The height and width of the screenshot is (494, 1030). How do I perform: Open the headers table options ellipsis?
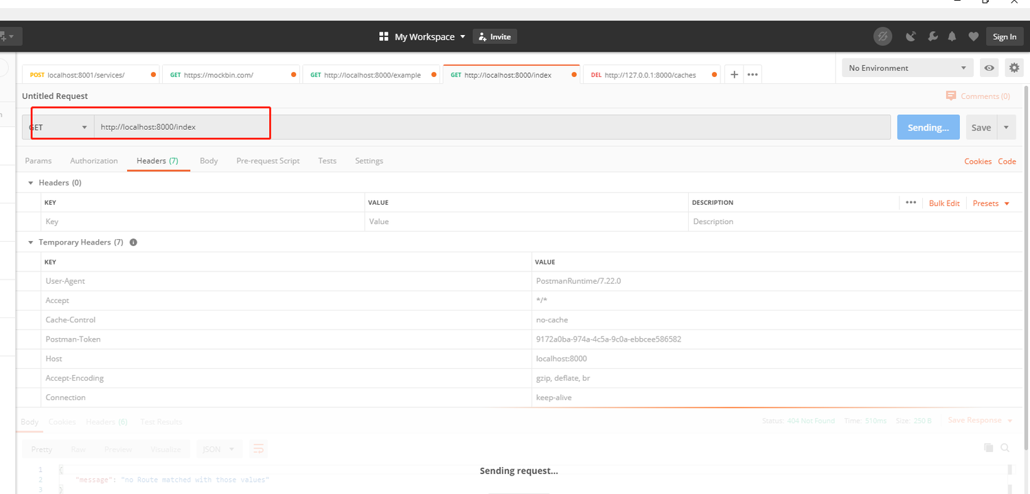[x=911, y=202]
